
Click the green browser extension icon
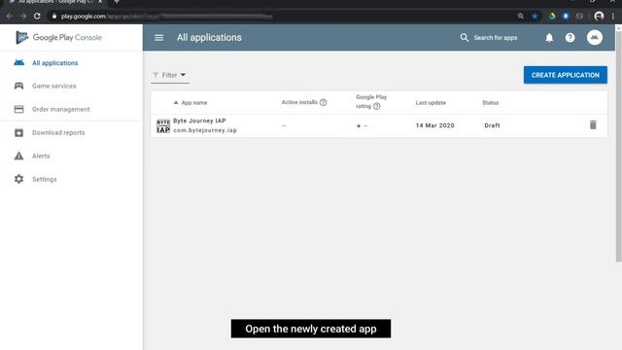[552, 17]
